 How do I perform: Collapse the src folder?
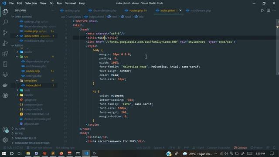26,57
